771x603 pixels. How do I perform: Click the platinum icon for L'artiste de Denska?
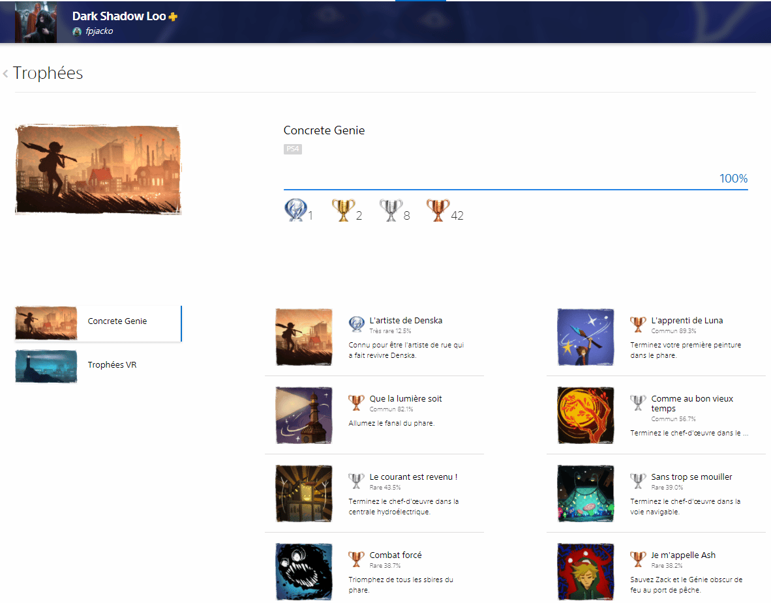tap(357, 325)
